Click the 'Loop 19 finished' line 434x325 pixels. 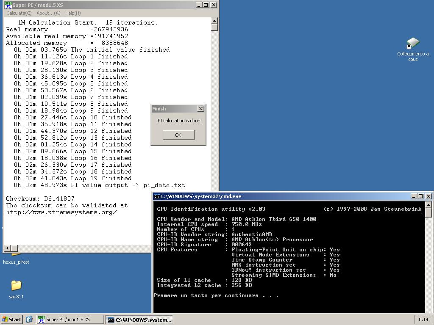point(73,179)
